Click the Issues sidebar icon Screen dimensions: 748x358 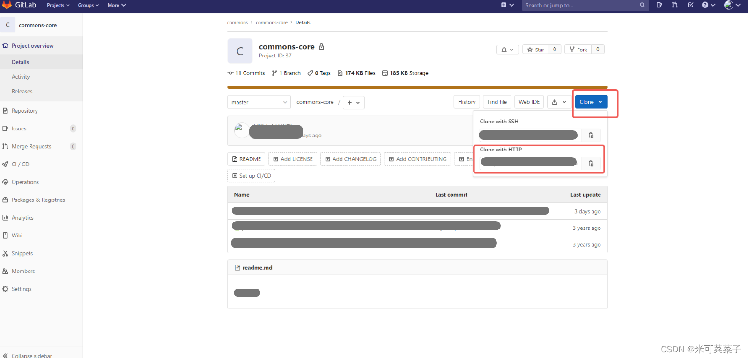[x=5, y=129]
